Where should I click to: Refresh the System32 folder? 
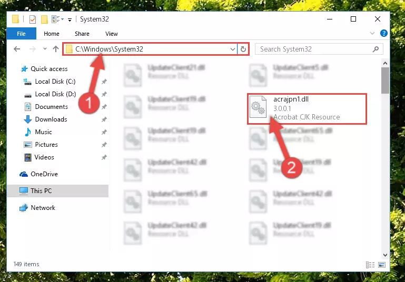click(243, 49)
